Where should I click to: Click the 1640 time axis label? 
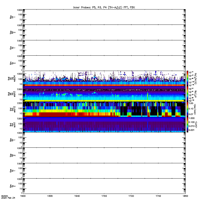77,196
